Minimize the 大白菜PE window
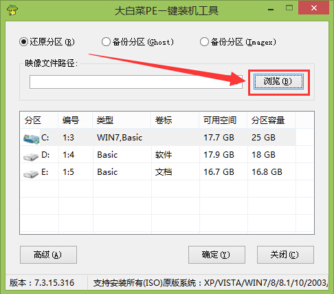 click(x=271, y=10)
